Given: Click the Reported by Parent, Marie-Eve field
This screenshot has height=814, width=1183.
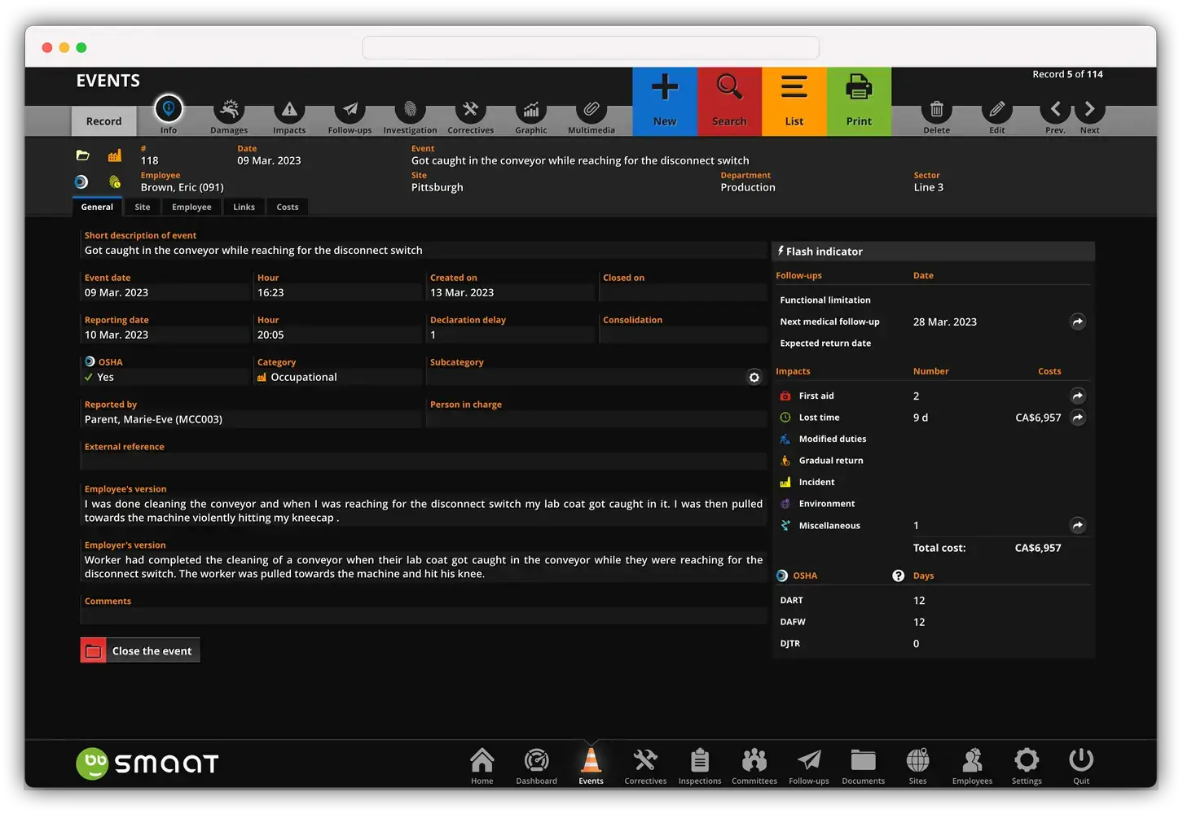Looking at the screenshot, I should point(251,419).
